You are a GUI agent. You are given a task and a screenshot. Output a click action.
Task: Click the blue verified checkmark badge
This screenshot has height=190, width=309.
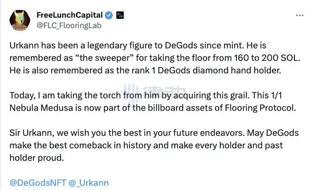pyautogui.click(x=109, y=15)
